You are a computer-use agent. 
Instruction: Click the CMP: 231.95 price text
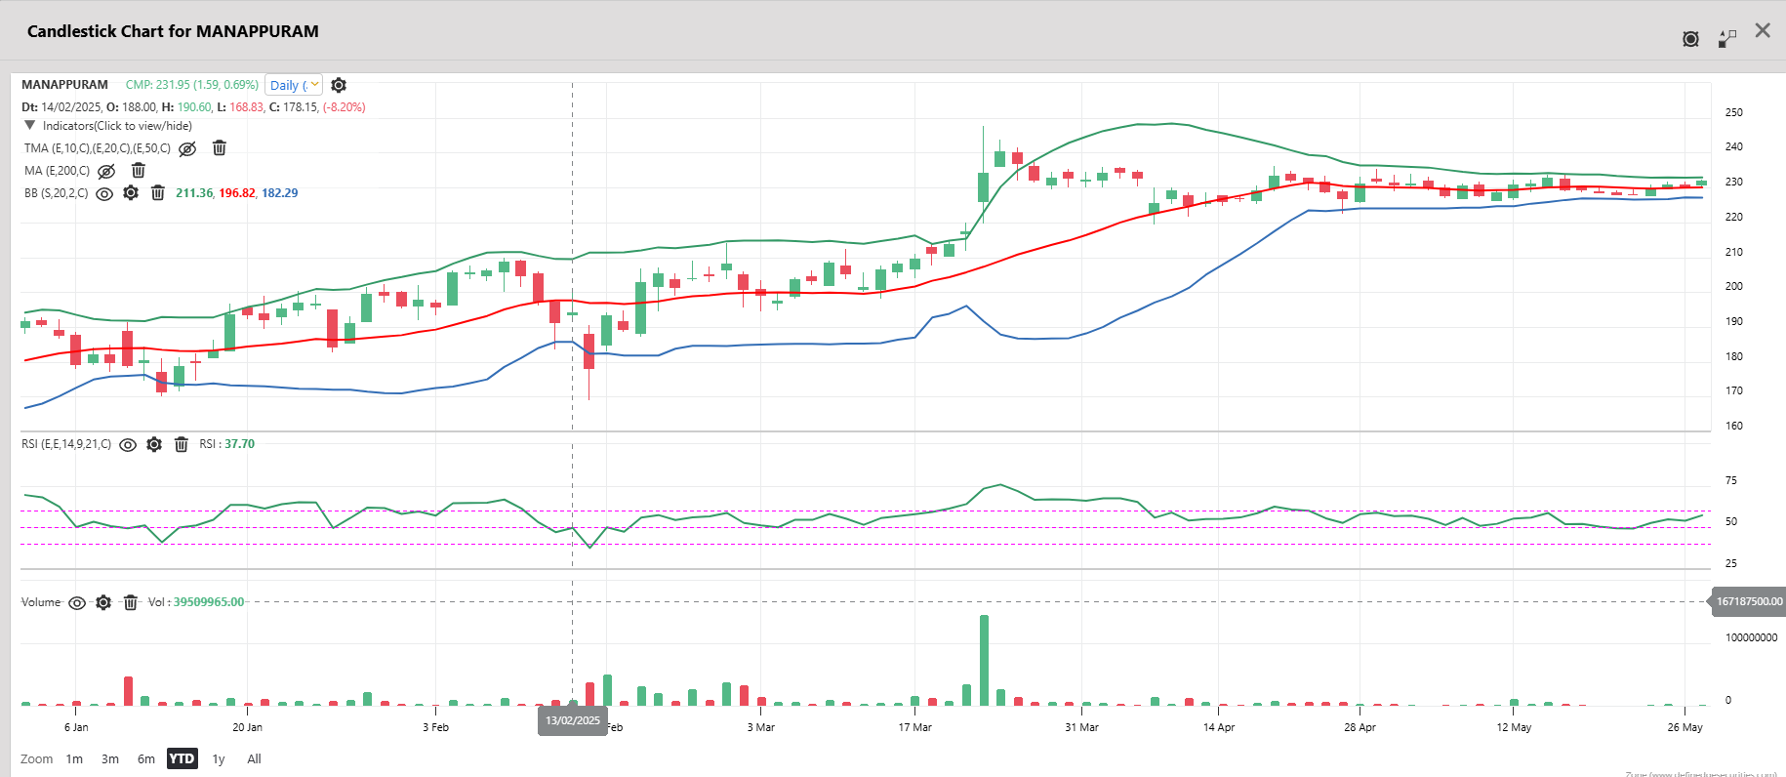pyautogui.click(x=192, y=85)
